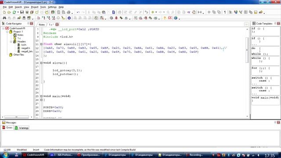Collapse the void slova() function fold
Viewport: 281px width, 158px height.
tap(41, 63)
